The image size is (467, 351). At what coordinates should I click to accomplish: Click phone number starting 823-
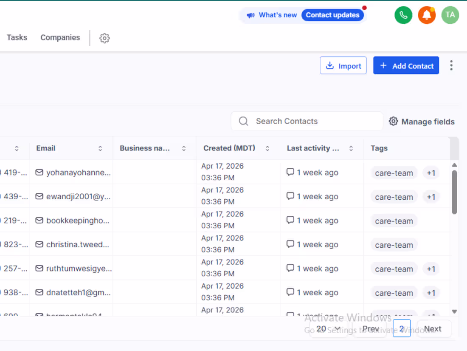[x=16, y=244]
